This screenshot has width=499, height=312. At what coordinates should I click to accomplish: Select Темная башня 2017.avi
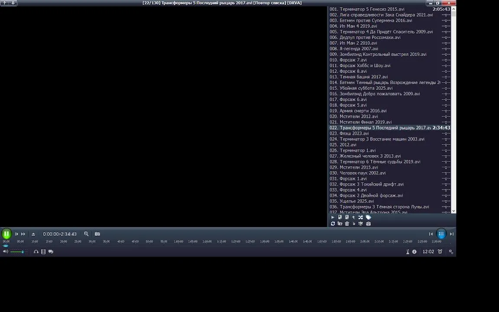(x=390, y=77)
